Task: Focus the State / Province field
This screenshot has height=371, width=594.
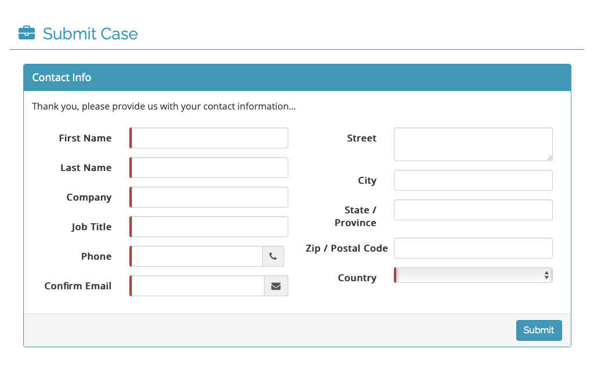Action: [x=473, y=210]
